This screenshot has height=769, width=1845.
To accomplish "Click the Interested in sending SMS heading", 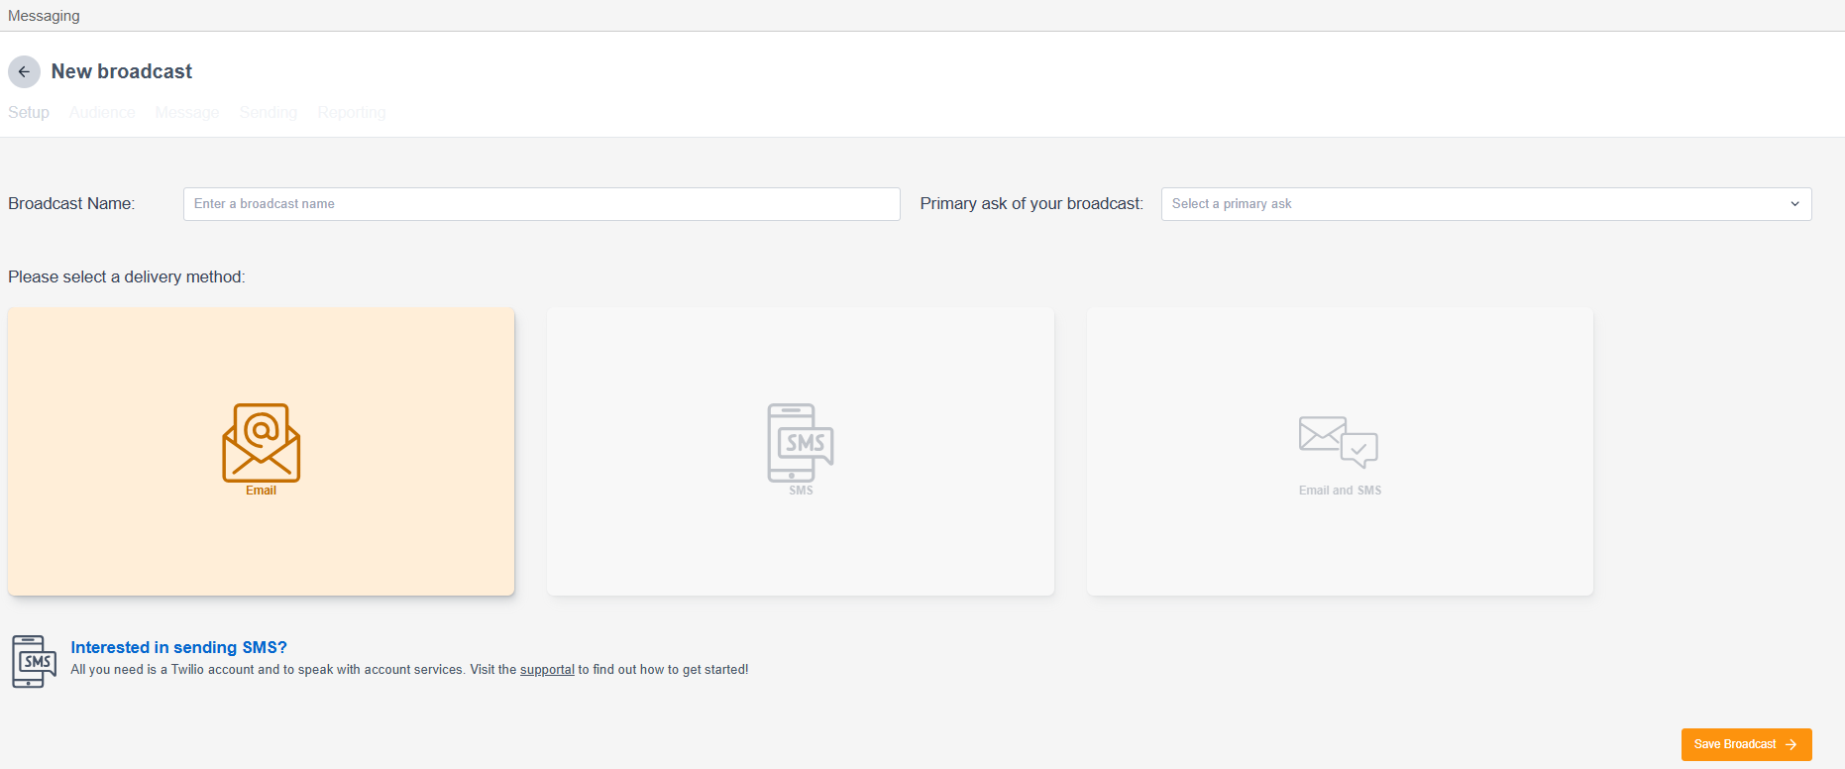I will click(179, 647).
